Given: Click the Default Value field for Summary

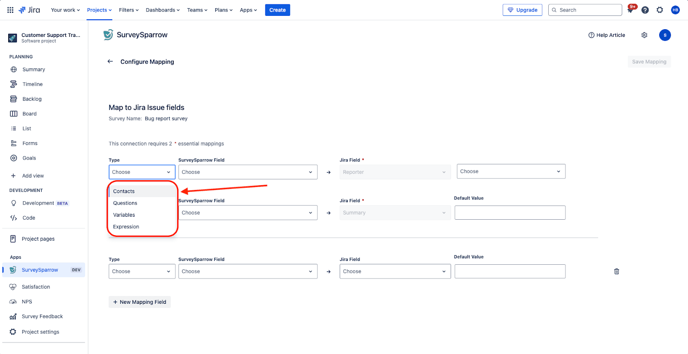Looking at the screenshot, I should coord(510,213).
